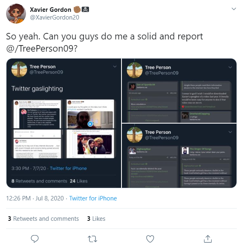
Task: Open the Tree Person avatar in the left screenshot
Action: click(x=19, y=69)
